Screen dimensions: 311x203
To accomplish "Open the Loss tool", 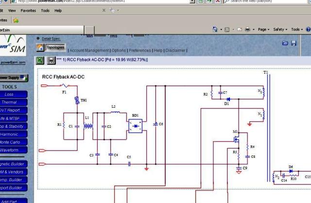I will tap(14, 94).
